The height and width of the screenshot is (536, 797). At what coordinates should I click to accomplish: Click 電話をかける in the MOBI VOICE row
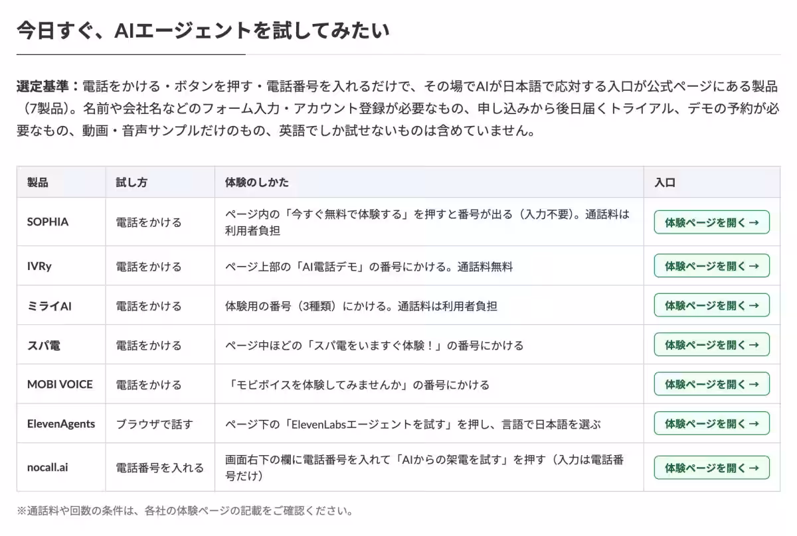pos(149,385)
